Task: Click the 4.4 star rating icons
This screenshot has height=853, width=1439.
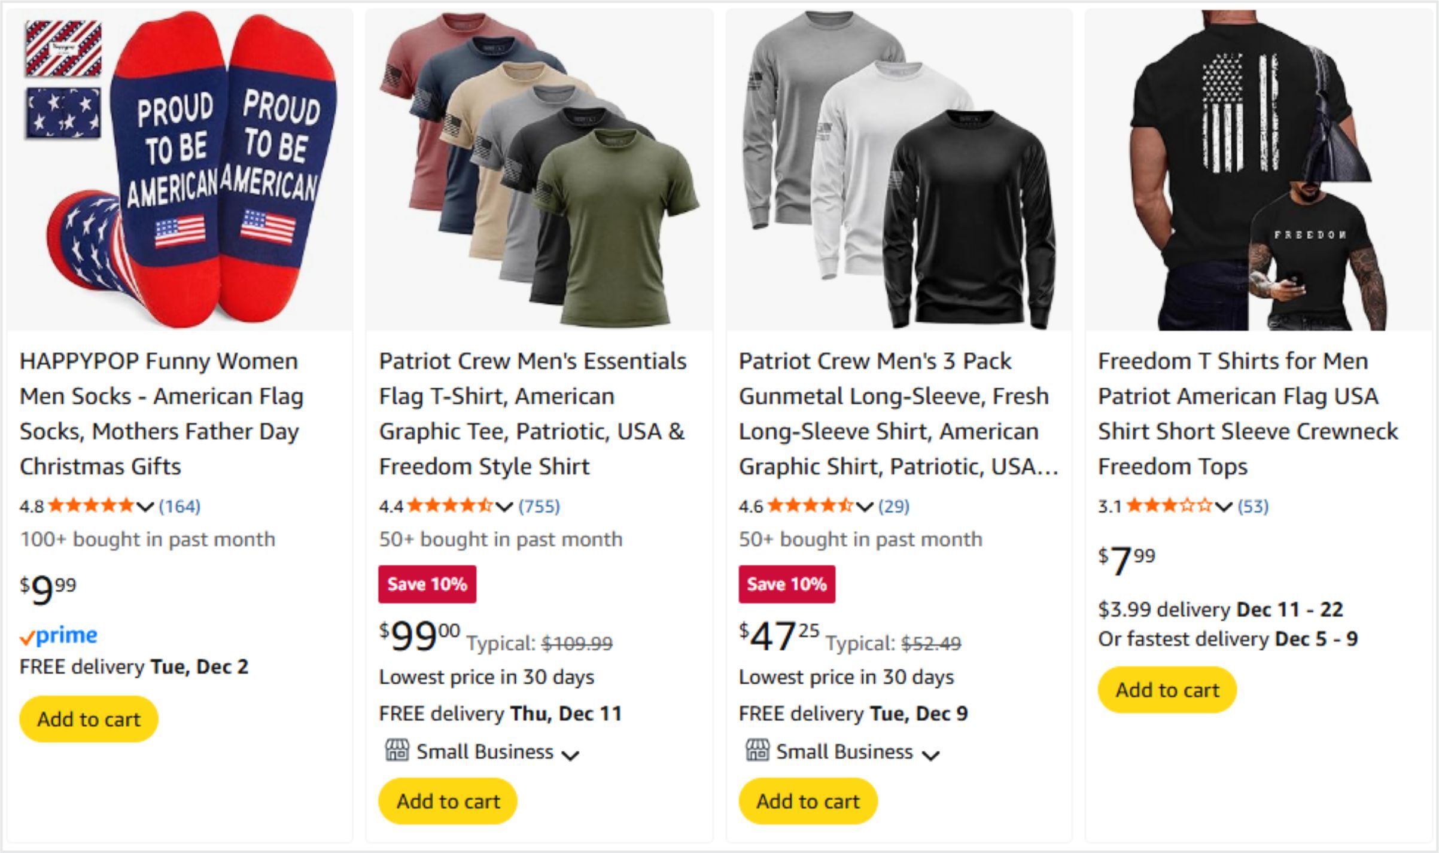Action: (450, 506)
